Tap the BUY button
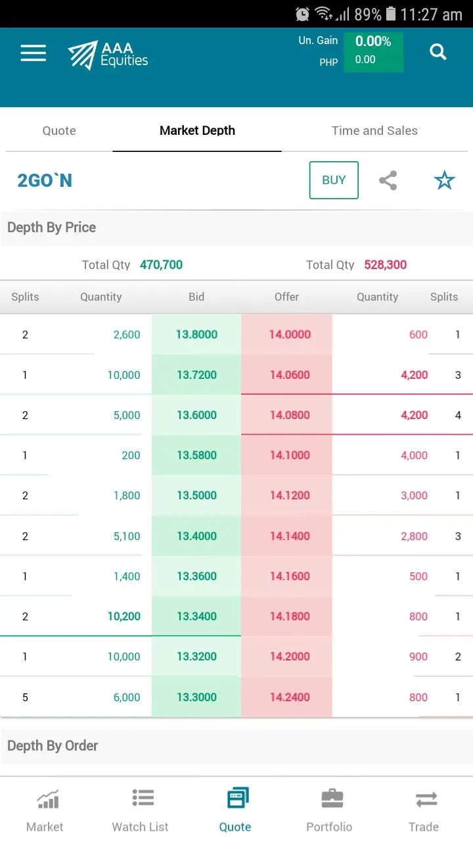The width and height of the screenshot is (473, 842). [334, 180]
